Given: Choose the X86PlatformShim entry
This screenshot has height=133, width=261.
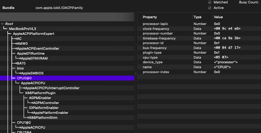Looking at the screenshot, I should pyautogui.click(x=43, y=118).
